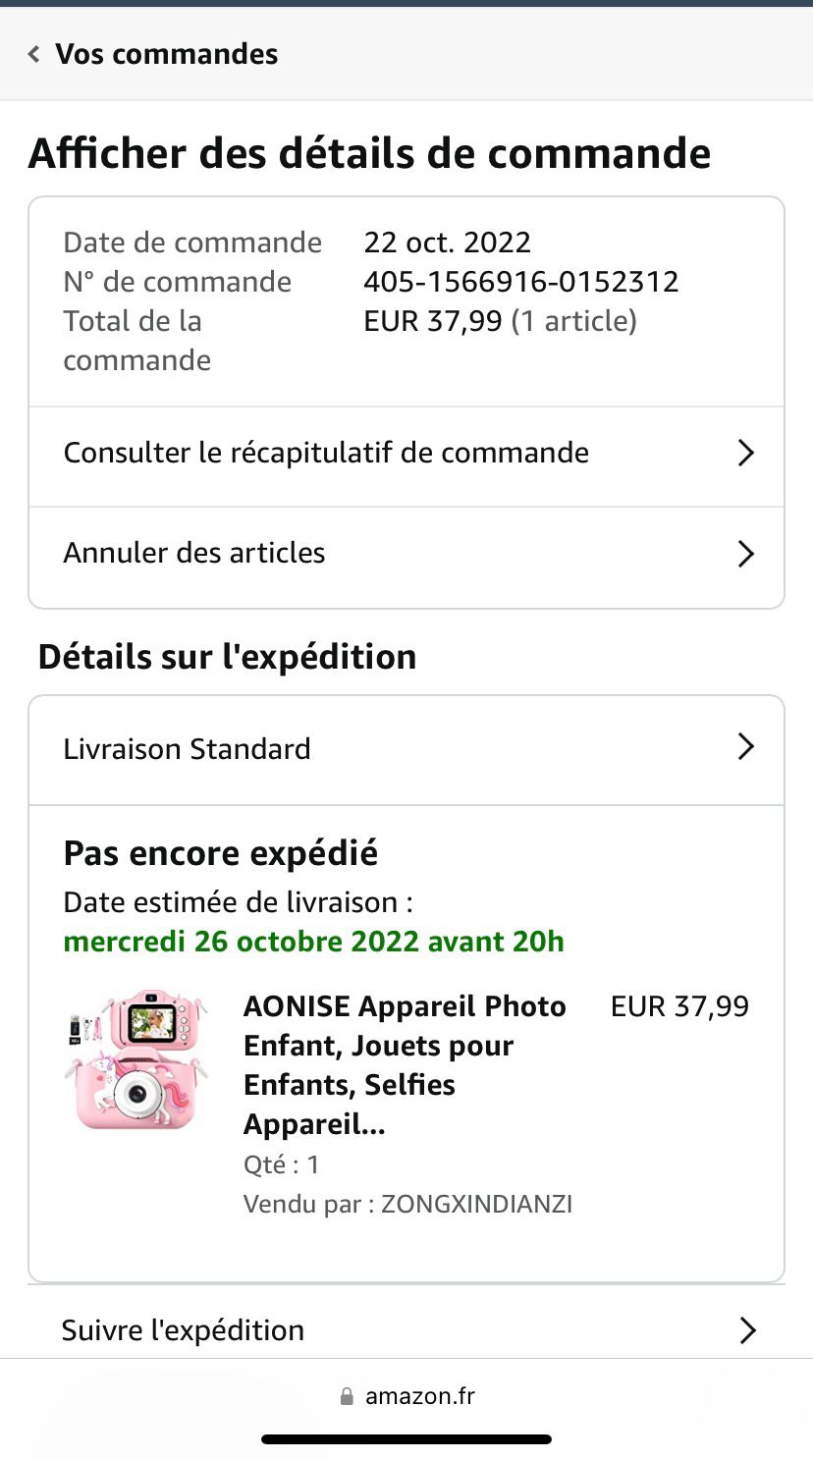The height and width of the screenshot is (1460, 813).
Task: Click the Pas encore expédié status heading
Action: tap(220, 853)
